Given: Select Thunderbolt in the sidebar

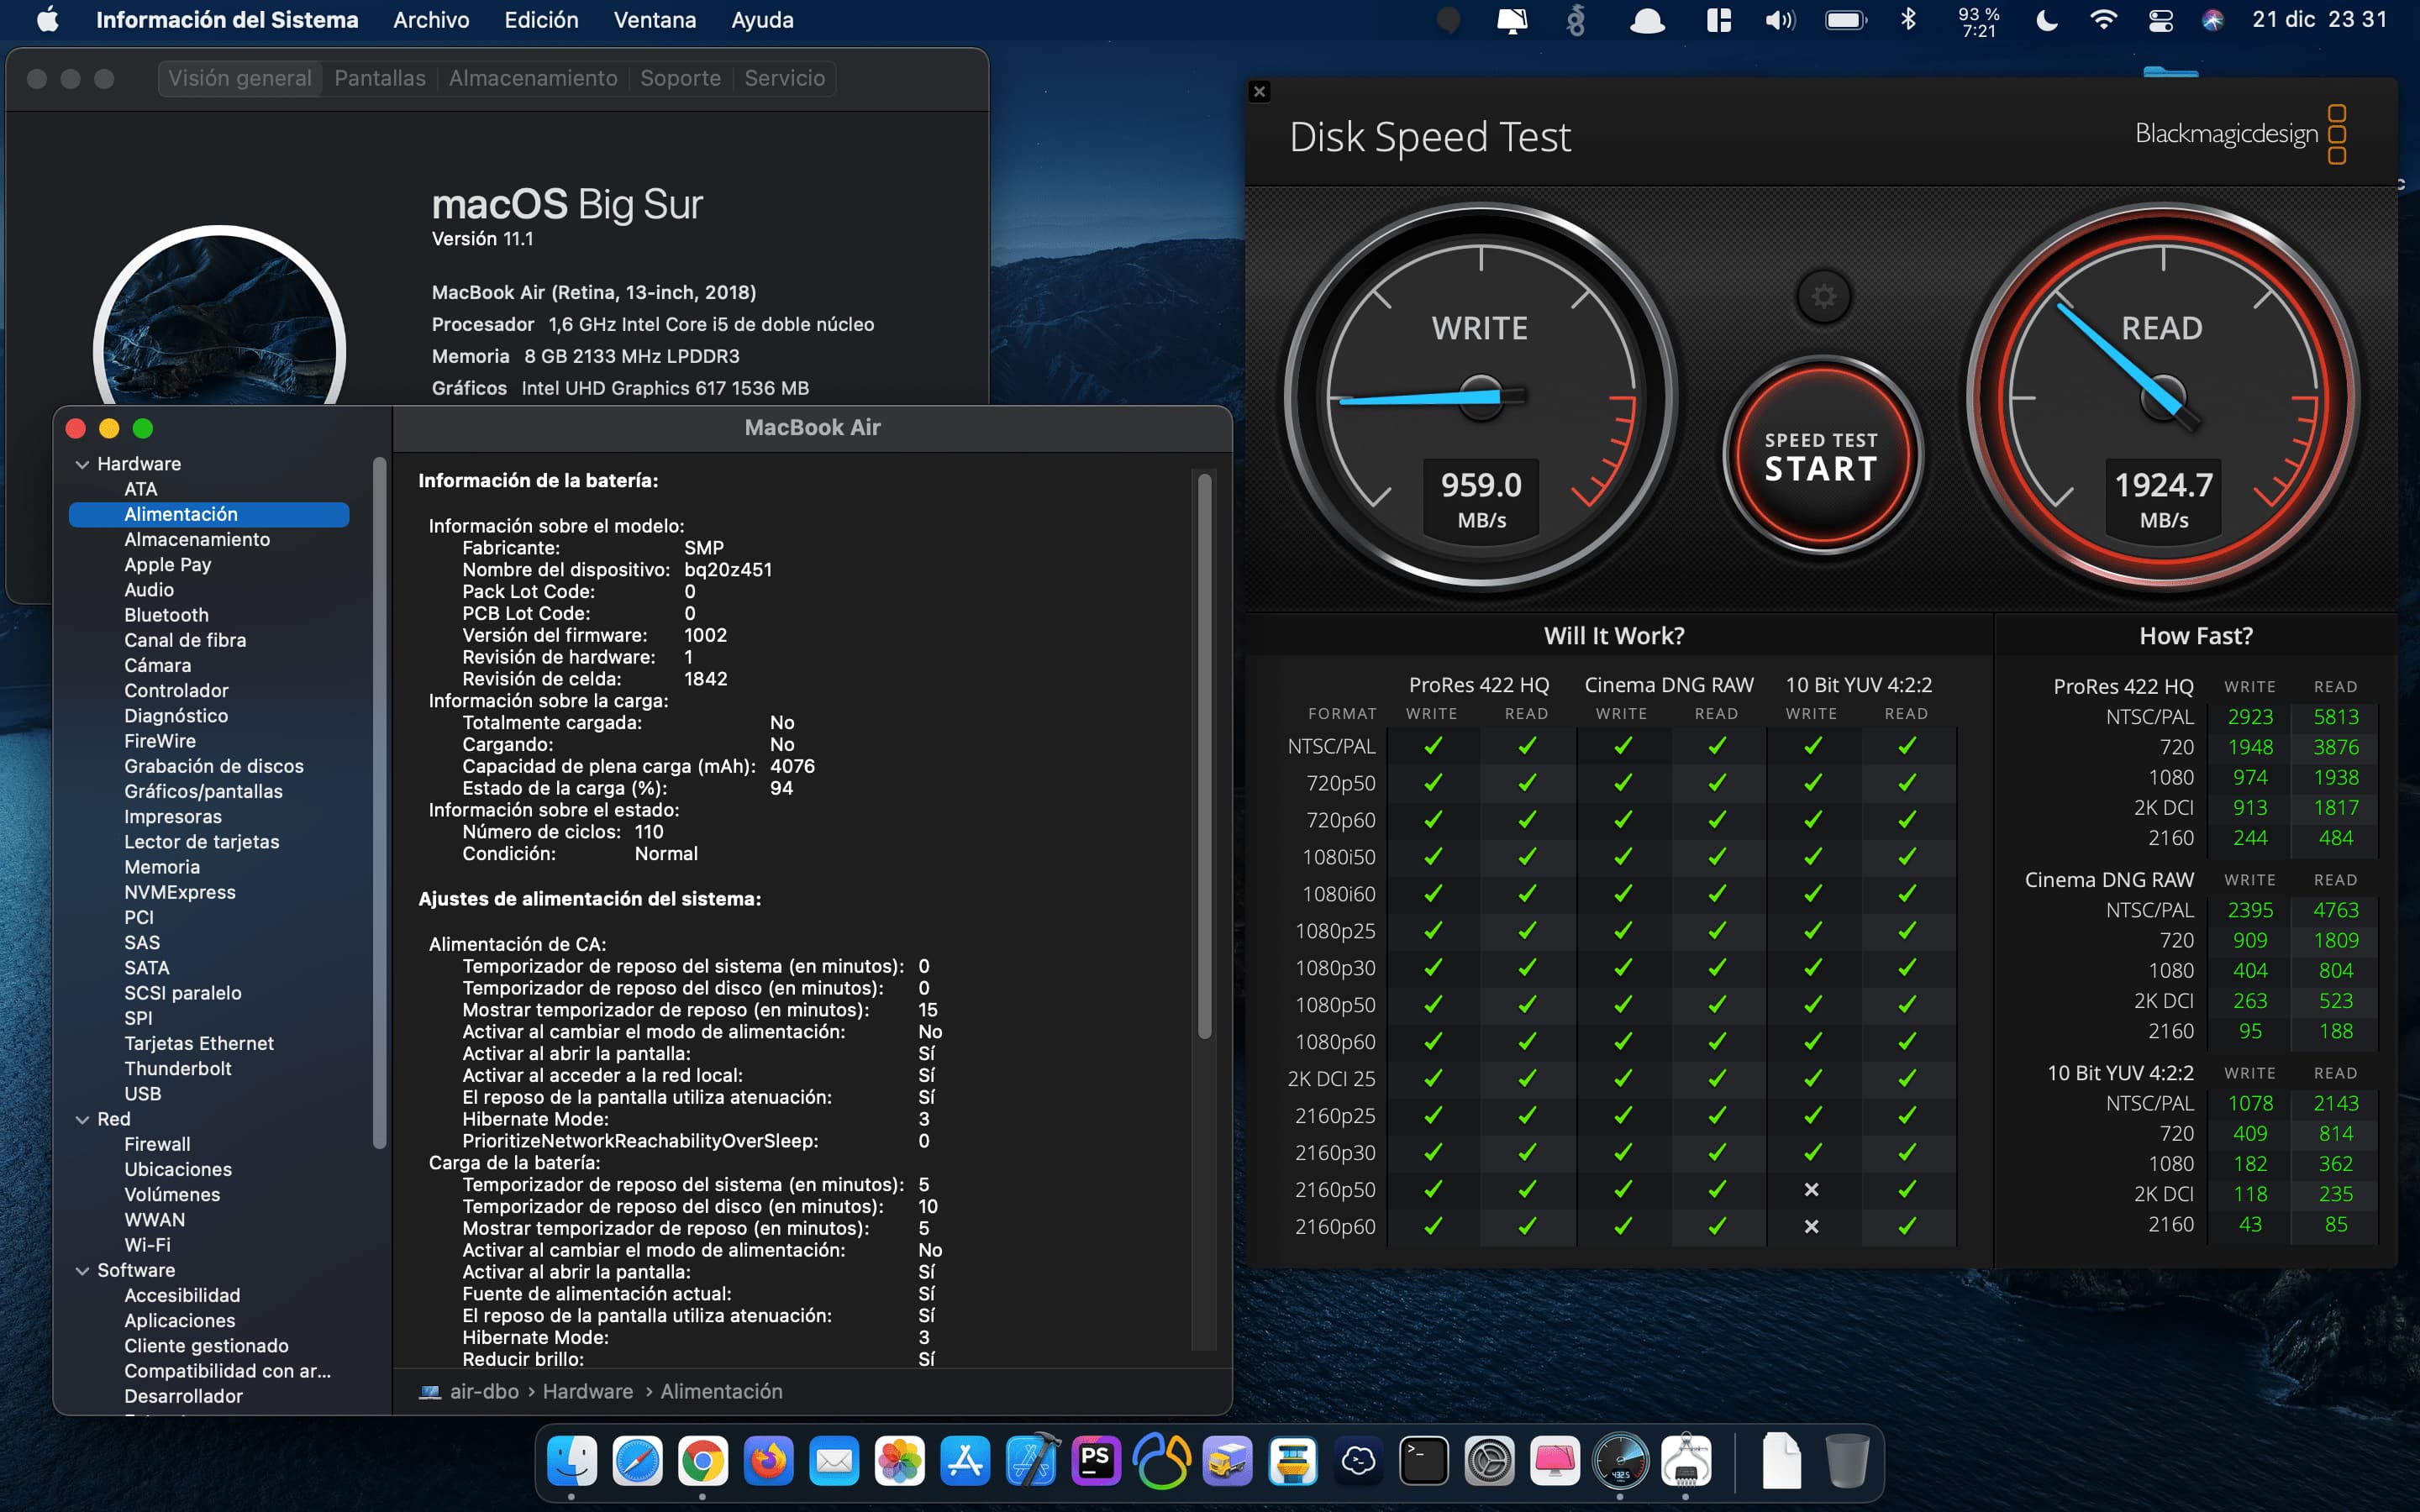Looking at the screenshot, I should pos(177,1068).
